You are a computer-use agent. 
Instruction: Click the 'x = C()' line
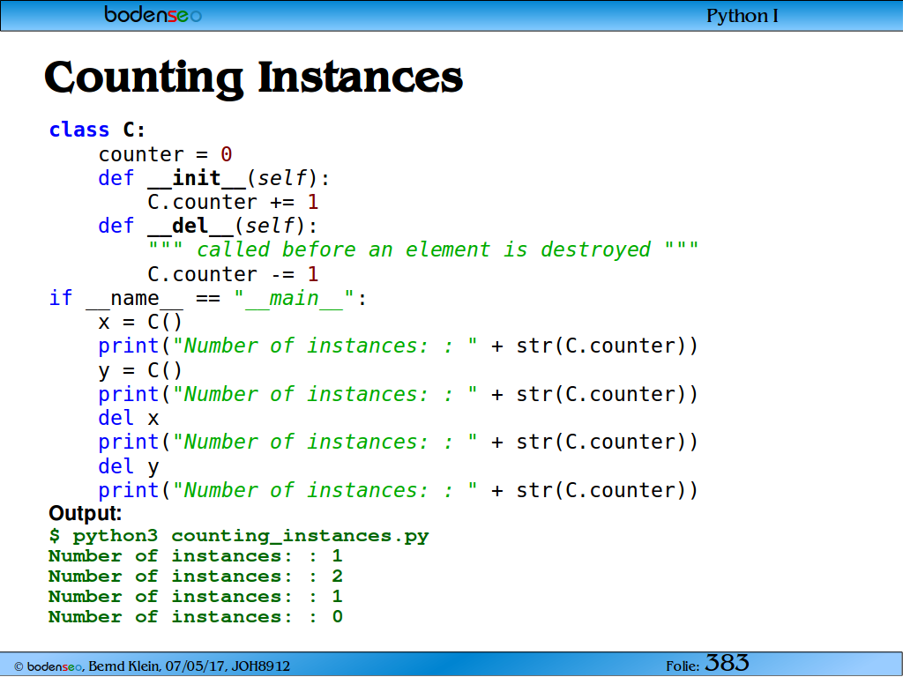pos(140,322)
